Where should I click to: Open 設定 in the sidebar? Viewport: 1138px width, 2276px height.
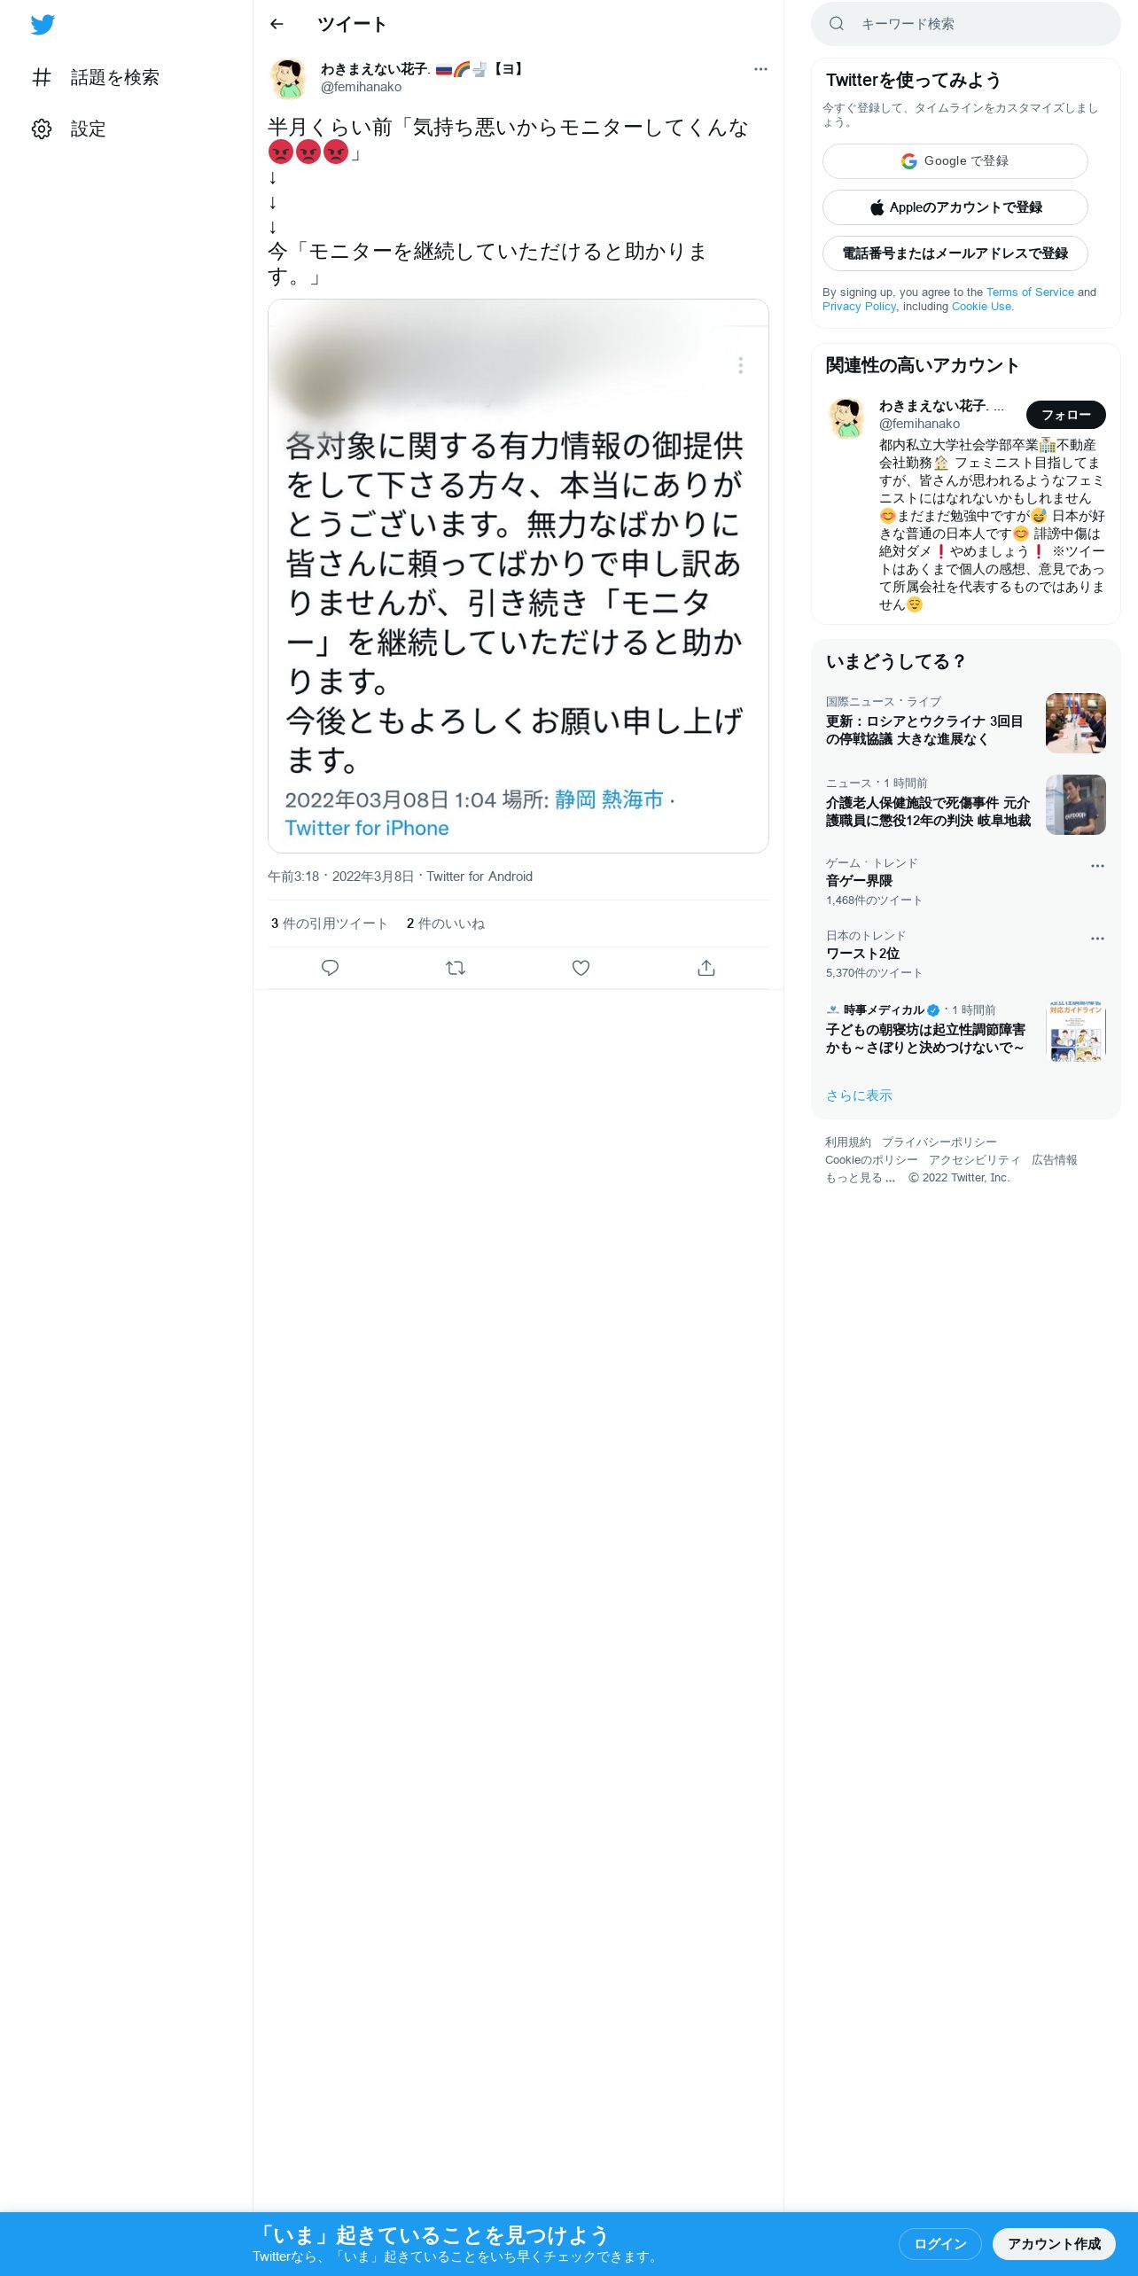69,129
